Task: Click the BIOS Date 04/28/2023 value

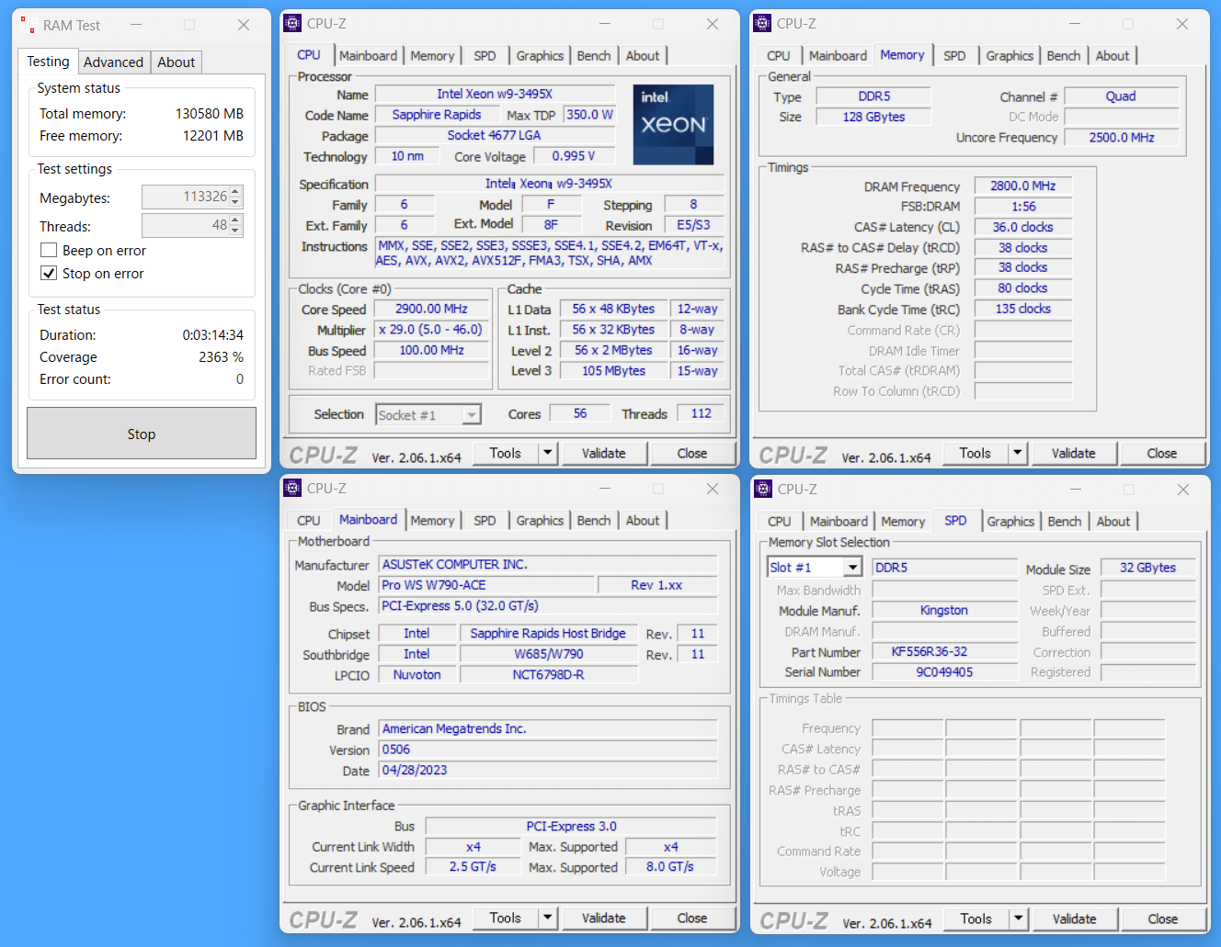Action: coord(548,771)
